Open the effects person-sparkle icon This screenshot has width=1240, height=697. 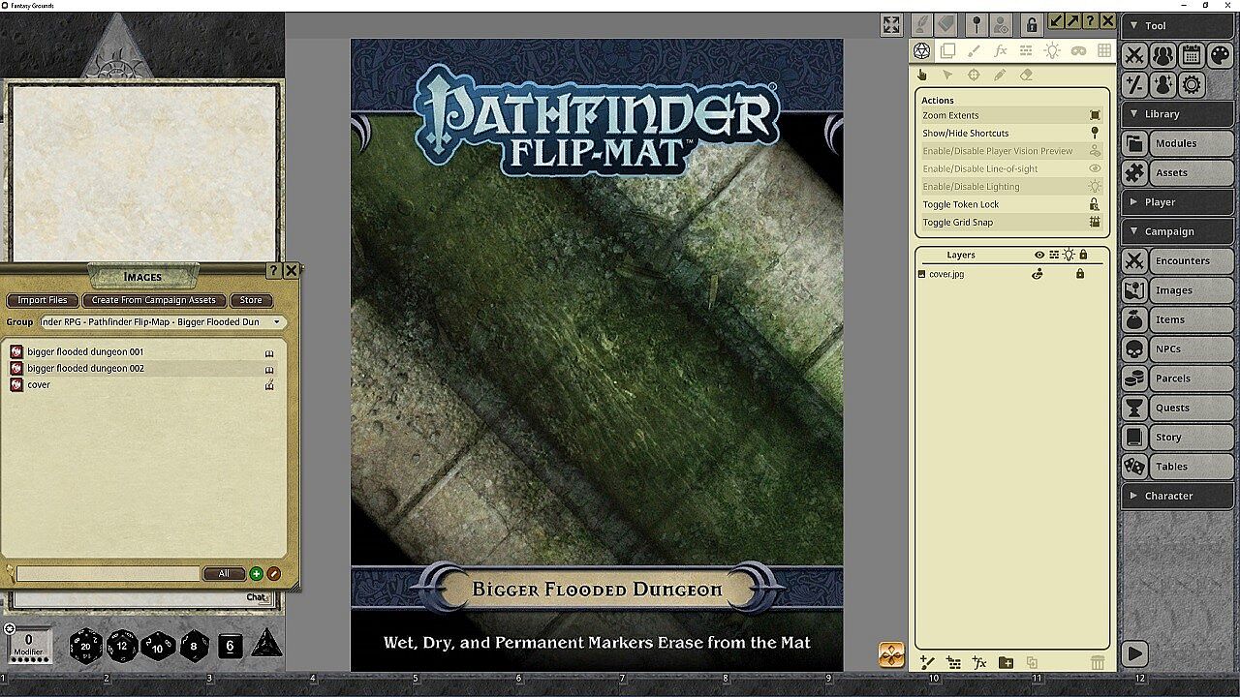1162,84
